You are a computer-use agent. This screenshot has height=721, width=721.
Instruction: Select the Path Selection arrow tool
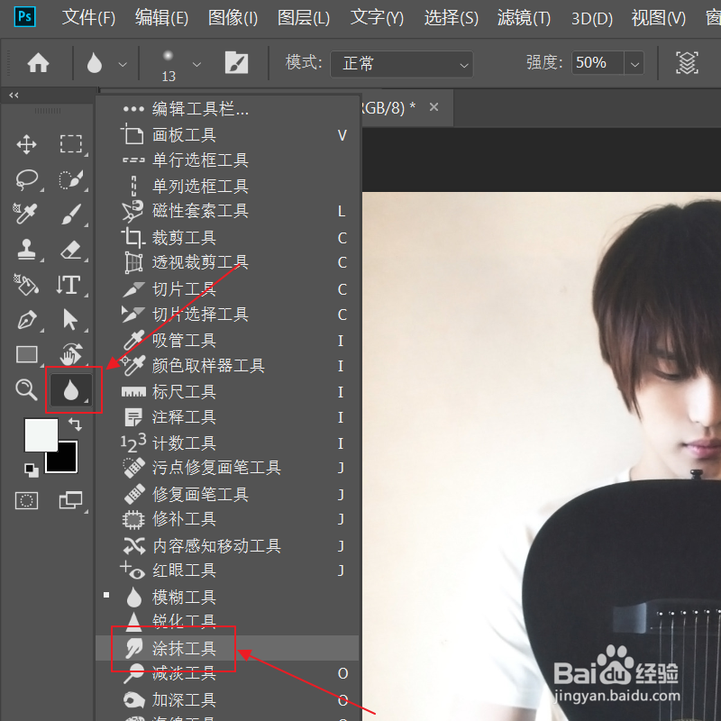pyautogui.click(x=70, y=320)
